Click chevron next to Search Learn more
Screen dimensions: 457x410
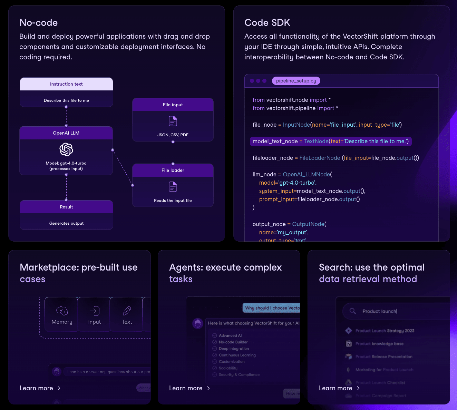(x=358, y=388)
